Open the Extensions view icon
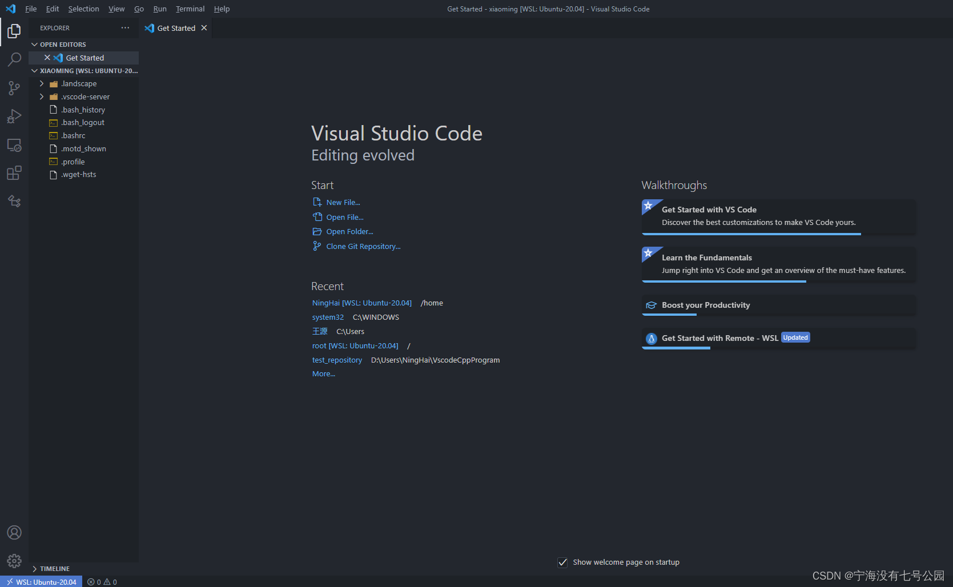The width and height of the screenshot is (953, 587). pyautogui.click(x=14, y=173)
